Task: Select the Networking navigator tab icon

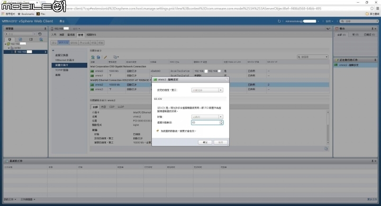Action: [41, 39]
